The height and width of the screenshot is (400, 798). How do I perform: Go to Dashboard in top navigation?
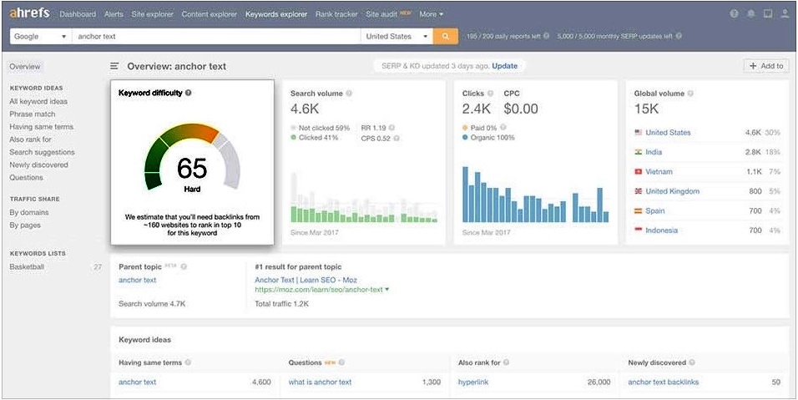[x=78, y=14]
